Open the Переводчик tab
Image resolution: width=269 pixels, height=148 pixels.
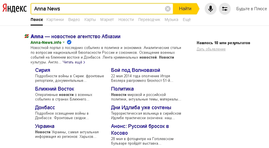pos(149,20)
